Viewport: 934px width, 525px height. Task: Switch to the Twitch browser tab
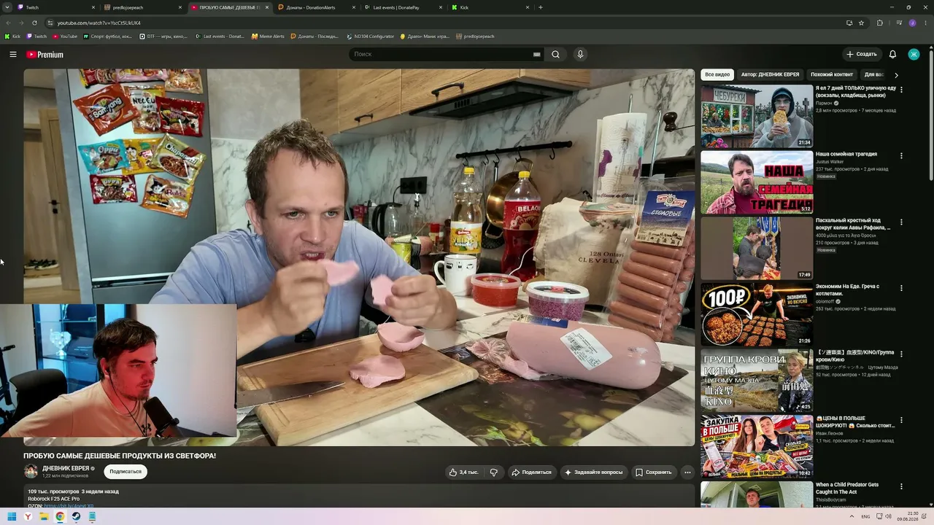[56, 7]
